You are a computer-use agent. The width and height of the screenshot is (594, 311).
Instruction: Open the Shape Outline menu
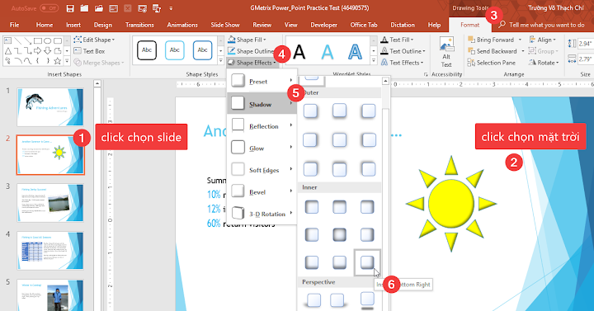[x=251, y=51]
